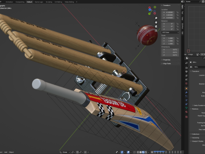Expand the Delta Transform section
Image resolution: width=205 pixels, height=154 pixels.
(x=199, y=105)
